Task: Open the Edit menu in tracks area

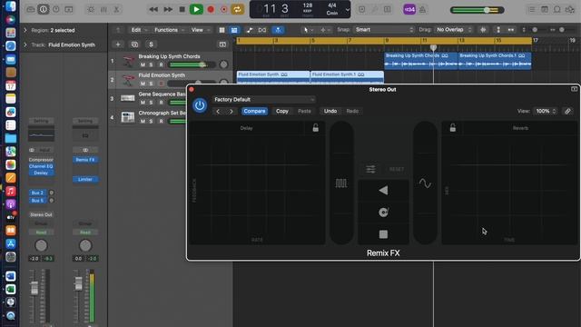Action: pos(139,30)
